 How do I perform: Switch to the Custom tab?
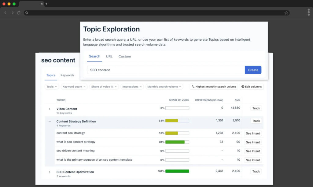pyautogui.click(x=125, y=57)
